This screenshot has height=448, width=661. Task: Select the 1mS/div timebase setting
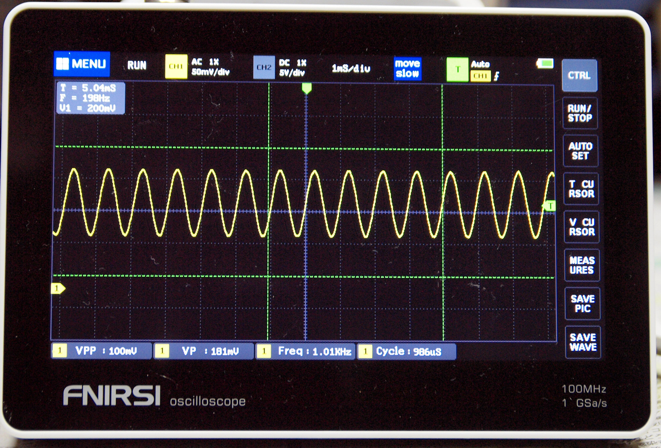351,68
